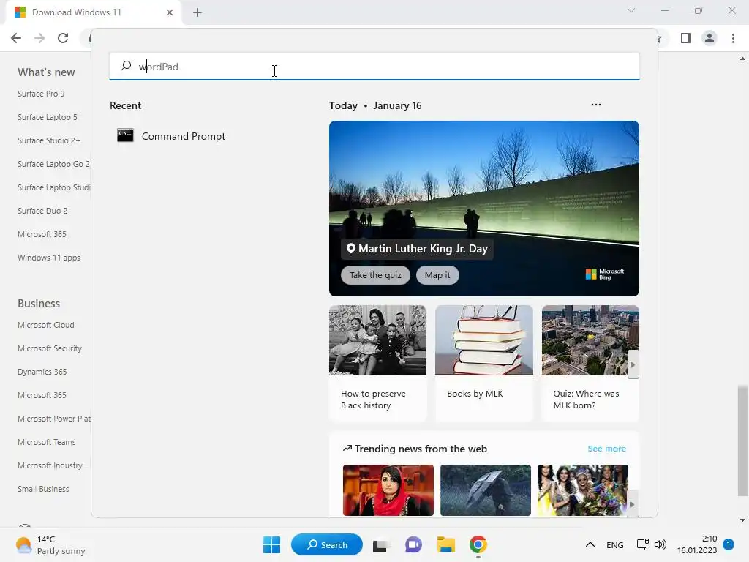Click the ENG language indicator

click(614, 545)
